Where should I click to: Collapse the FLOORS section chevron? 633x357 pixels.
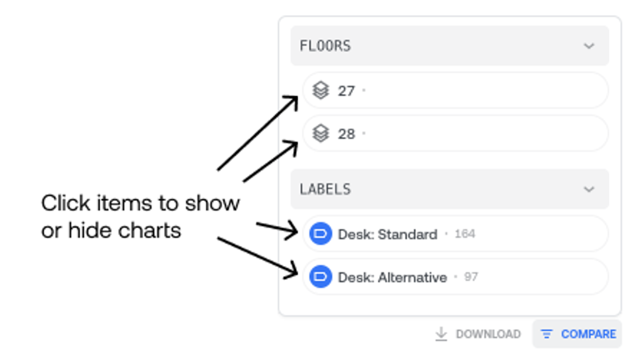coord(589,46)
